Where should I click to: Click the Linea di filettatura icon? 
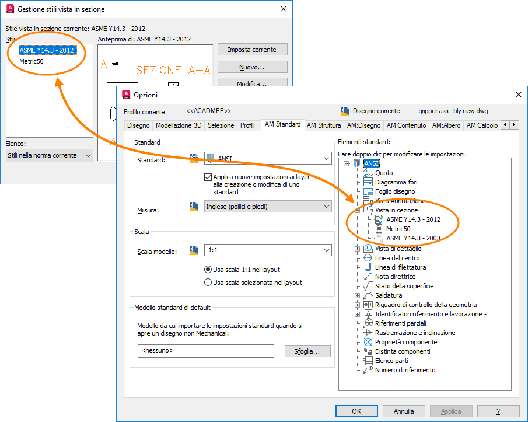368,267
